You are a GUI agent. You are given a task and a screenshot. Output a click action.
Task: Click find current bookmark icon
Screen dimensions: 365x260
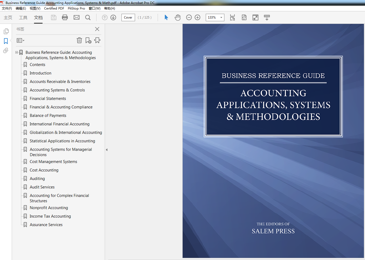tap(97, 40)
